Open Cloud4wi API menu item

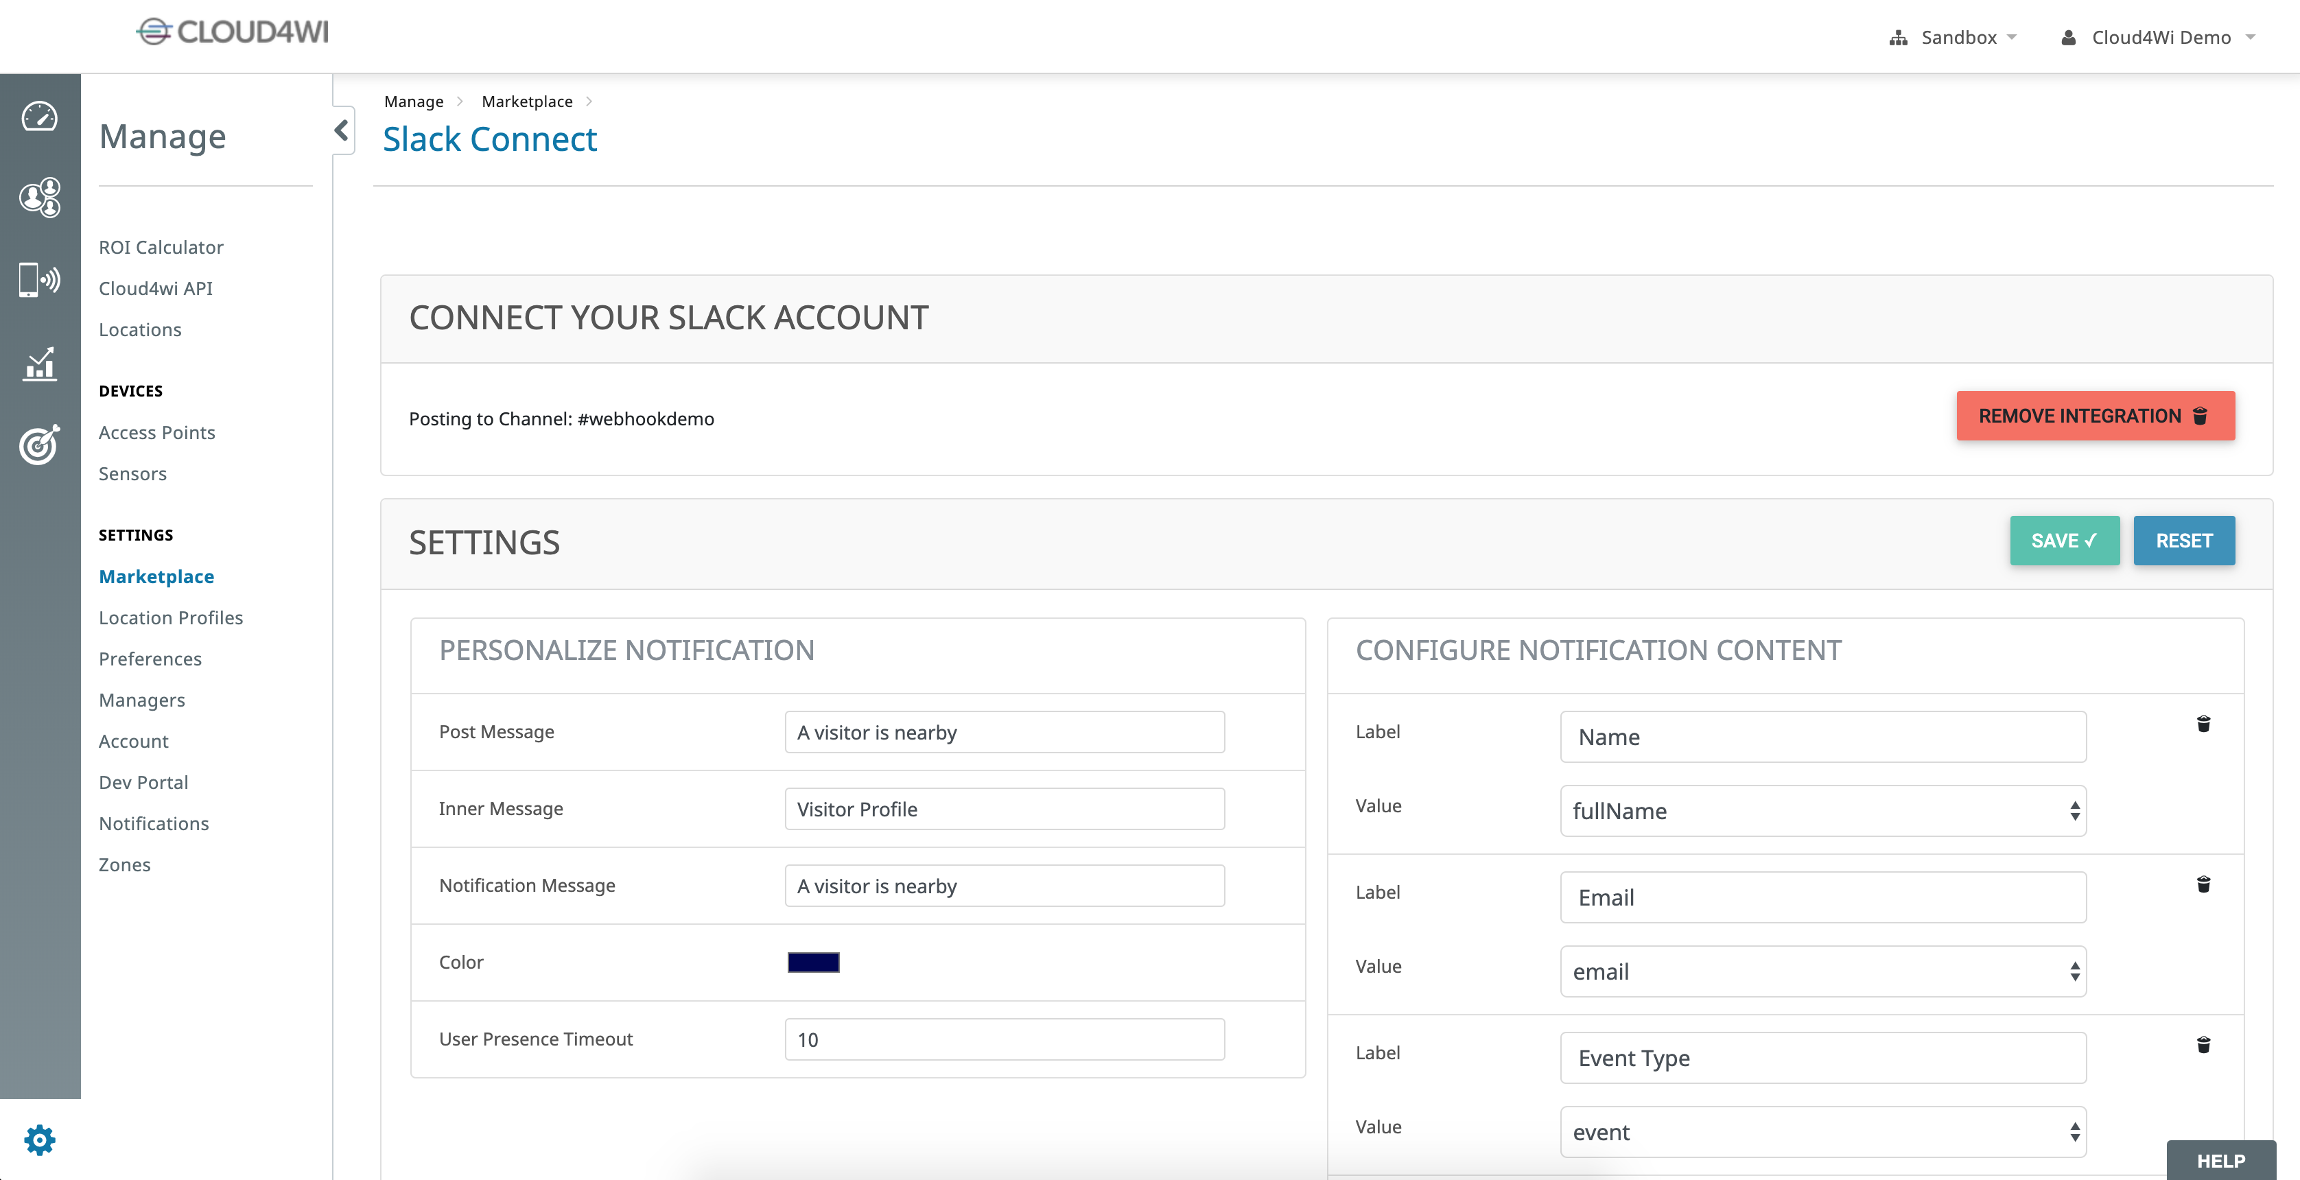(155, 288)
